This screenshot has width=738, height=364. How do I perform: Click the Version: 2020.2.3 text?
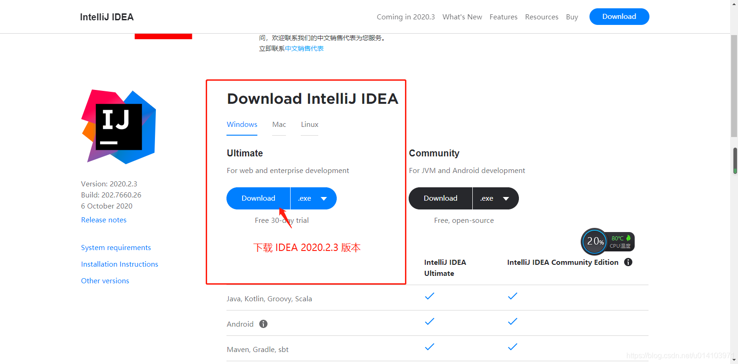coord(109,184)
